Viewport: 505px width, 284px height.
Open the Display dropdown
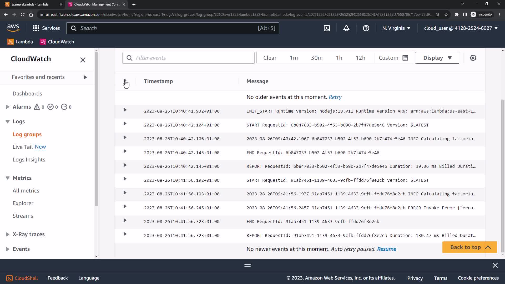click(437, 58)
